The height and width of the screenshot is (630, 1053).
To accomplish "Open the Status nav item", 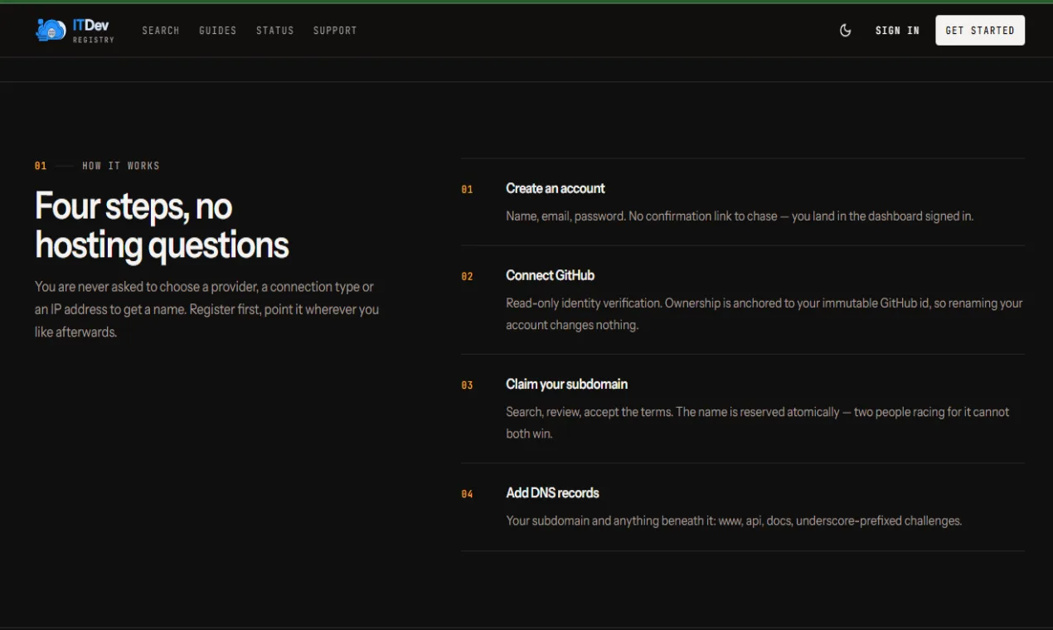I will click(275, 31).
